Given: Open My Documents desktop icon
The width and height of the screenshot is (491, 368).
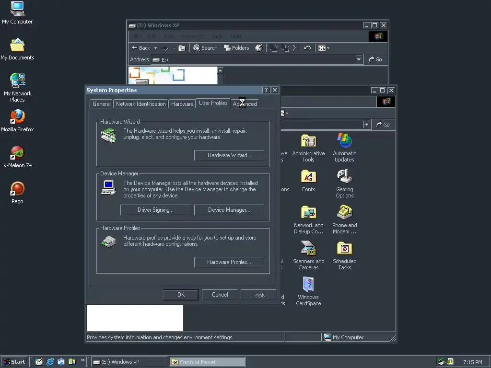Looking at the screenshot, I should (17, 49).
